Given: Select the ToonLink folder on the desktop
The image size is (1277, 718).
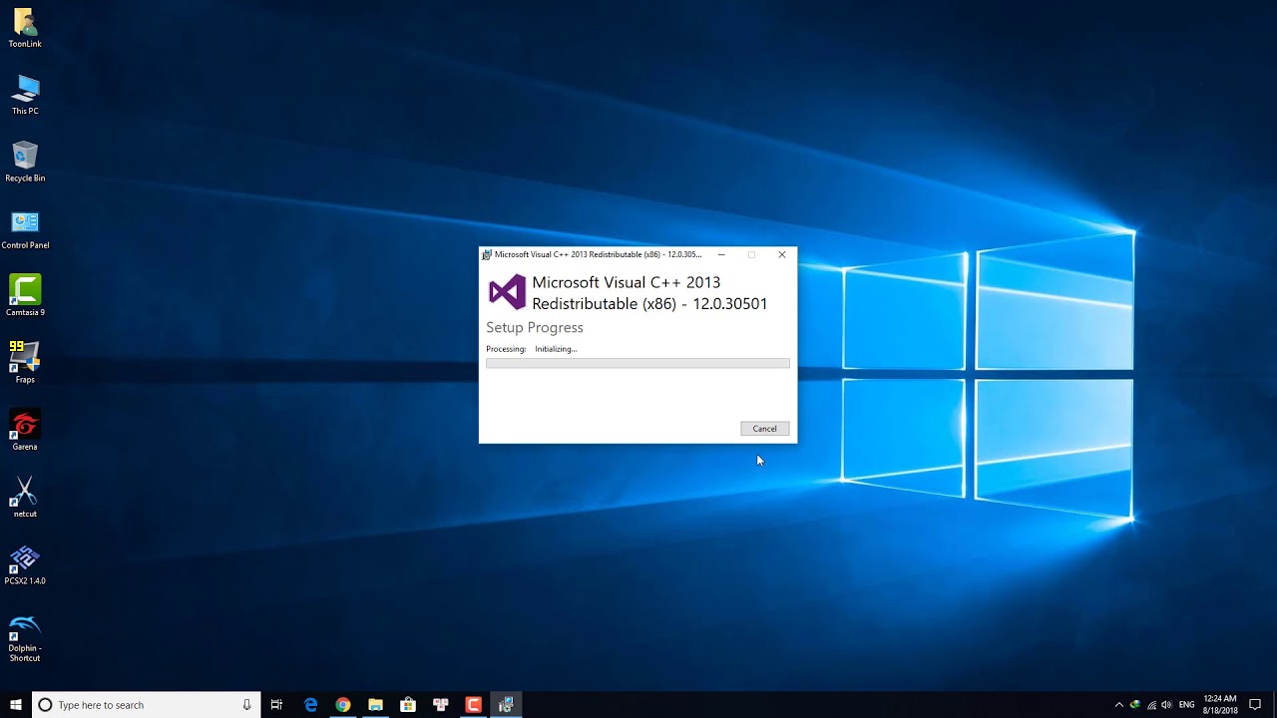Looking at the screenshot, I should [x=25, y=28].
